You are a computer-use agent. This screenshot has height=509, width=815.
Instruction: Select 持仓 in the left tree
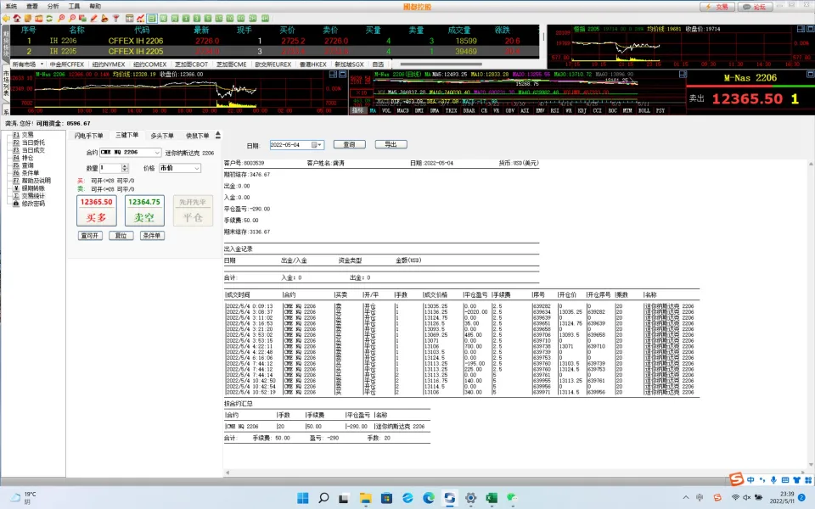[x=27, y=158]
